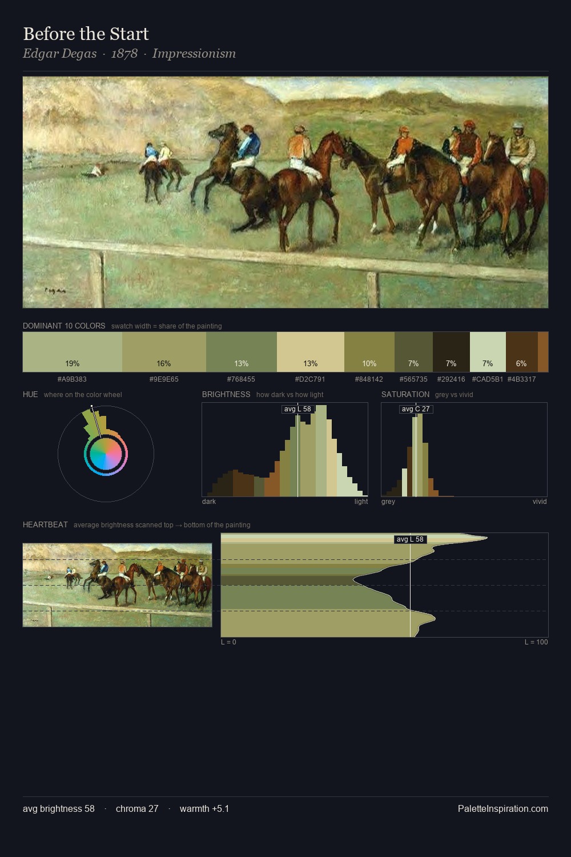Click the 'DOMINANT 10 COLORS' heading

pos(64,326)
